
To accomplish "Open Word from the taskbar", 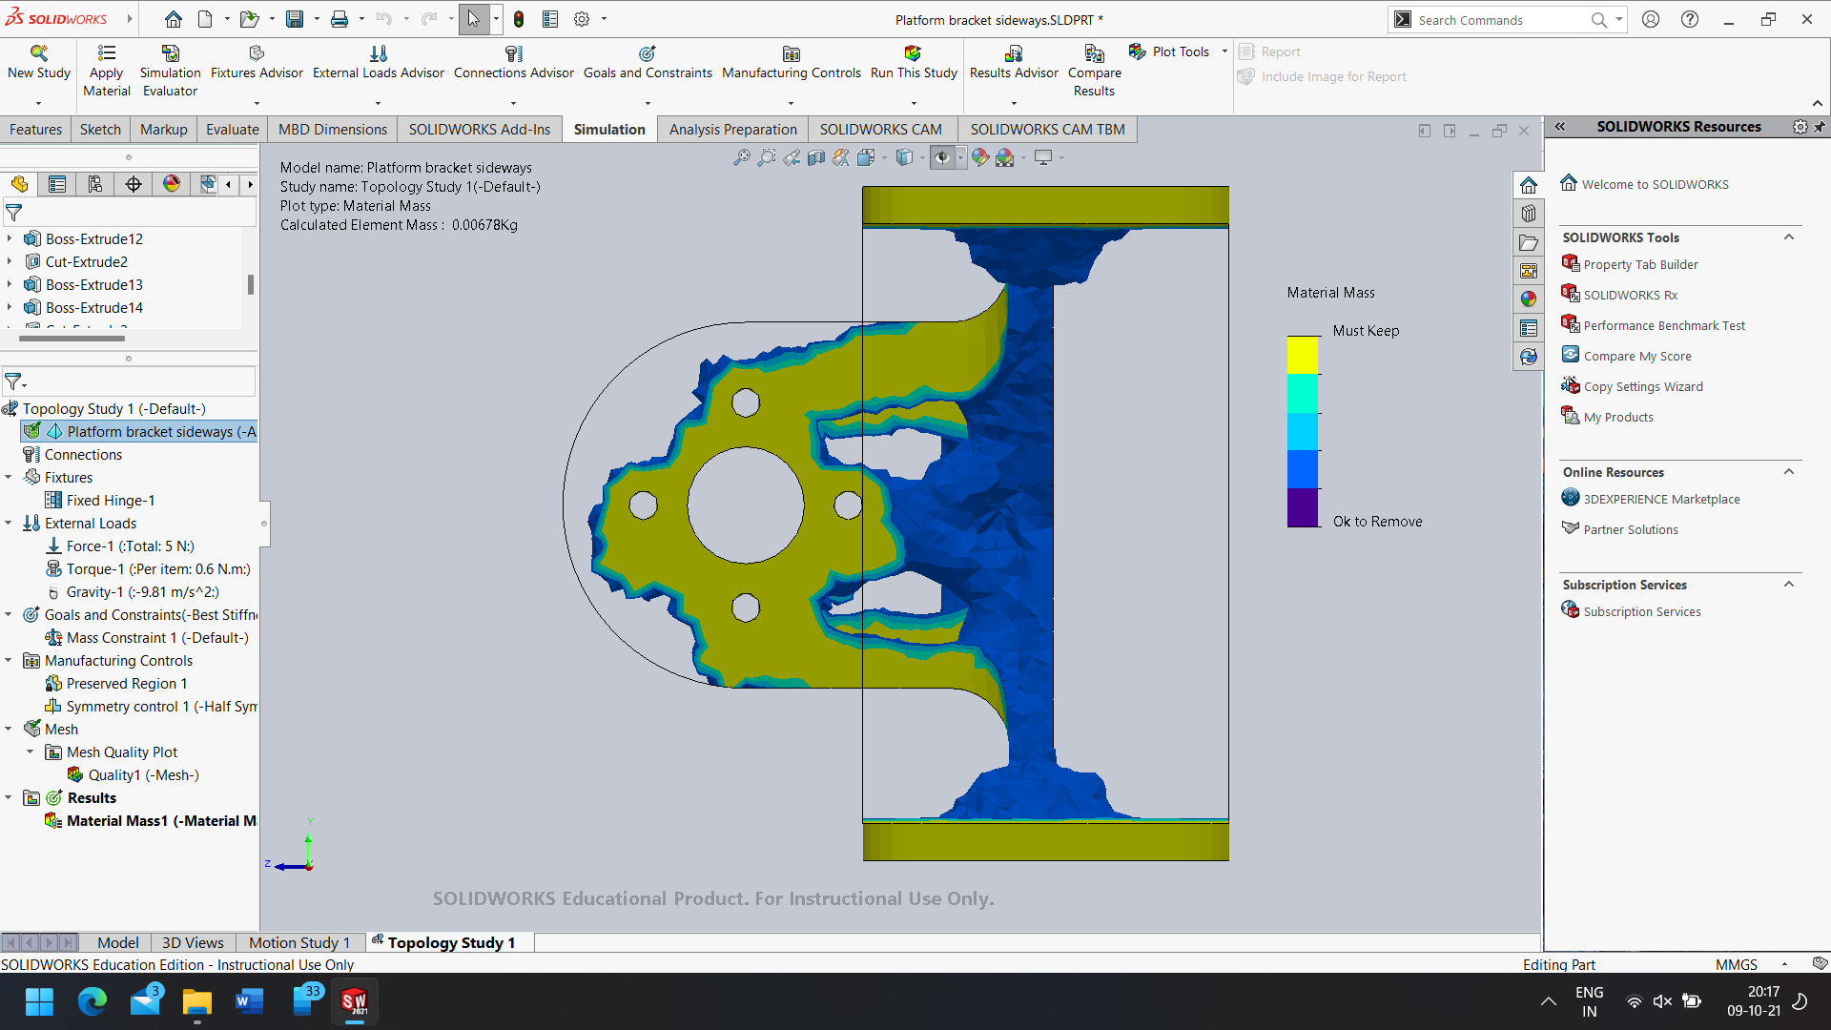I will pyautogui.click(x=249, y=1001).
